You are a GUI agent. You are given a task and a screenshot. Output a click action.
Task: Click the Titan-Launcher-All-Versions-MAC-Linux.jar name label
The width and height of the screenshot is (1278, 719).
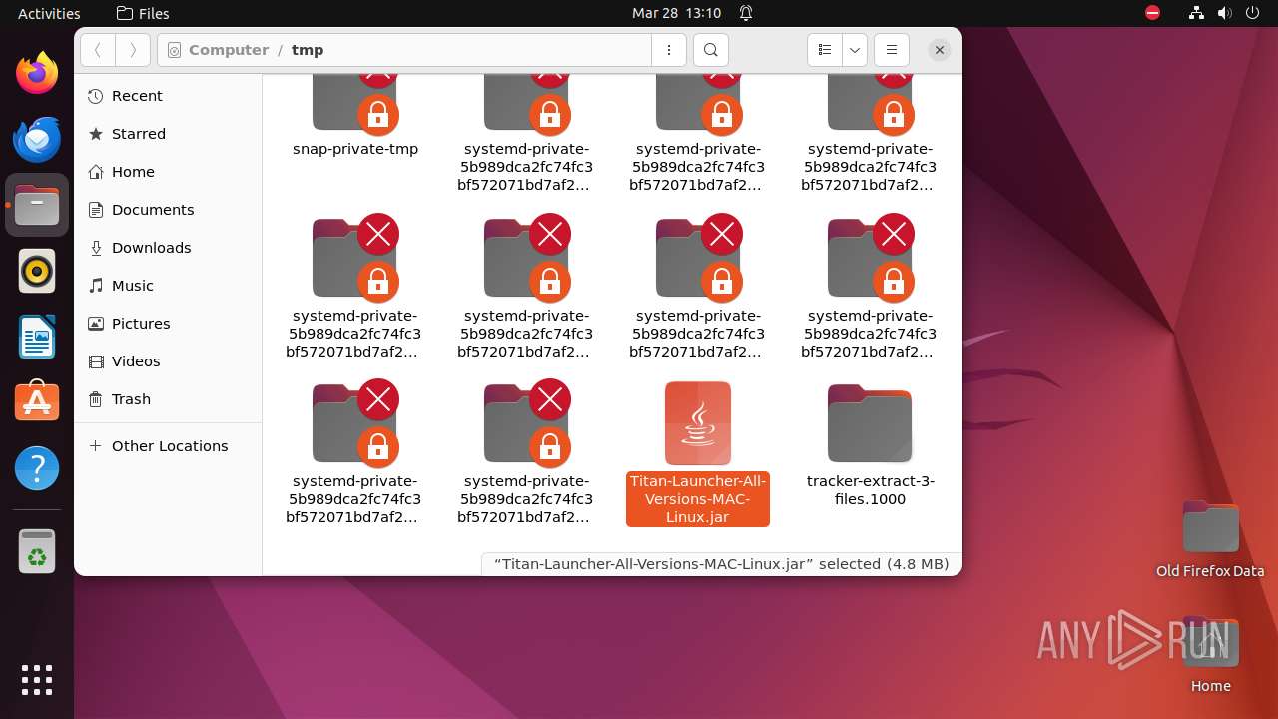tap(698, 499)
